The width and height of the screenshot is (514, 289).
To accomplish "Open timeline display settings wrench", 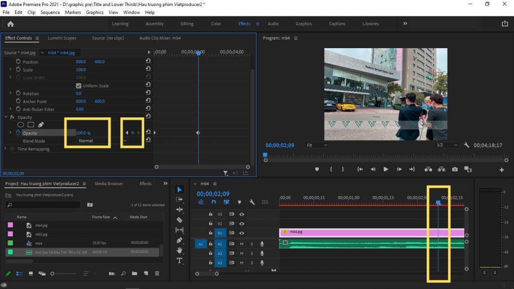I will pos(252,202).
